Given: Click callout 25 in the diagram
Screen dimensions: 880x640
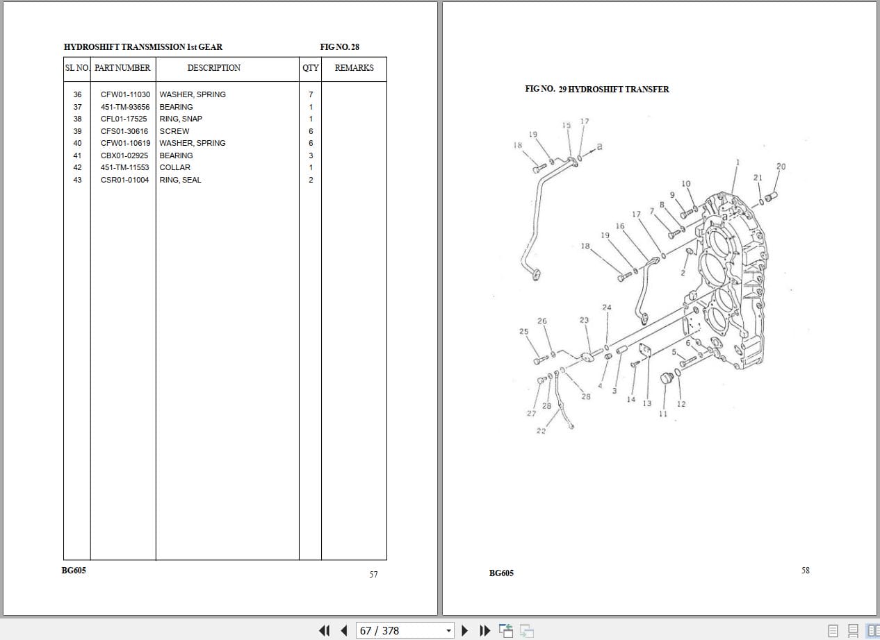Looking at the screenshot, I should coord(524,332).
